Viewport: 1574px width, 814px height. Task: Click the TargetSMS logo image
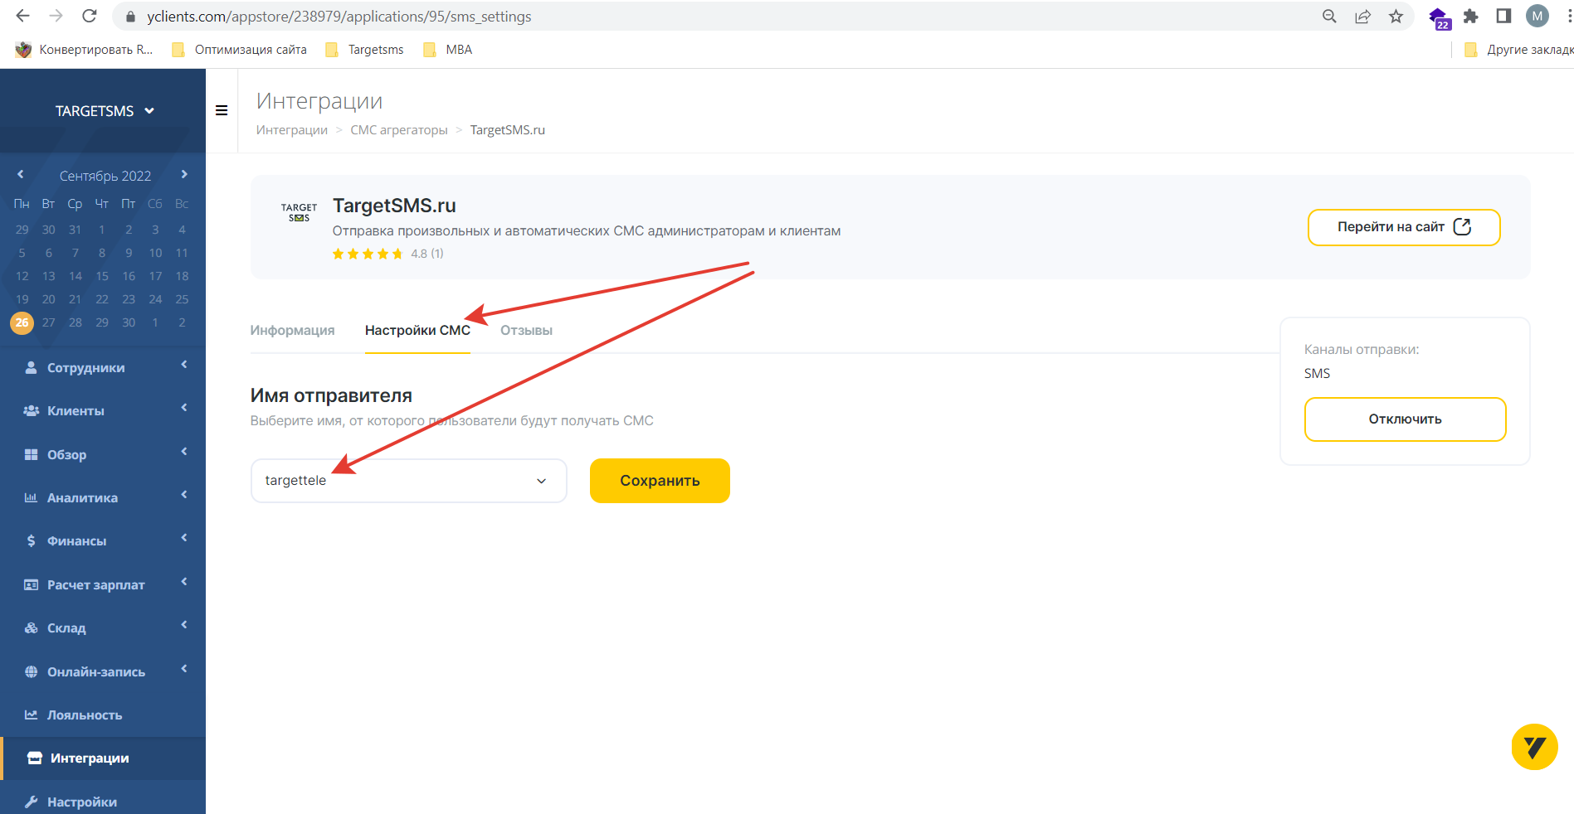tap(299, 212)
